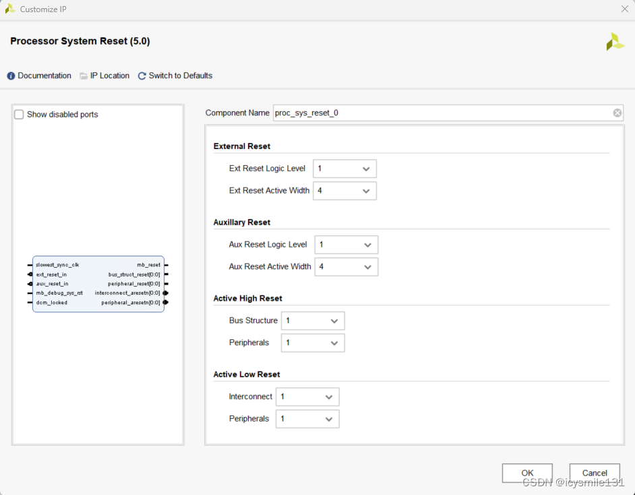
Task: Click the peripheral_reset[0:0] port label
Action: click(x=134, y=284)
